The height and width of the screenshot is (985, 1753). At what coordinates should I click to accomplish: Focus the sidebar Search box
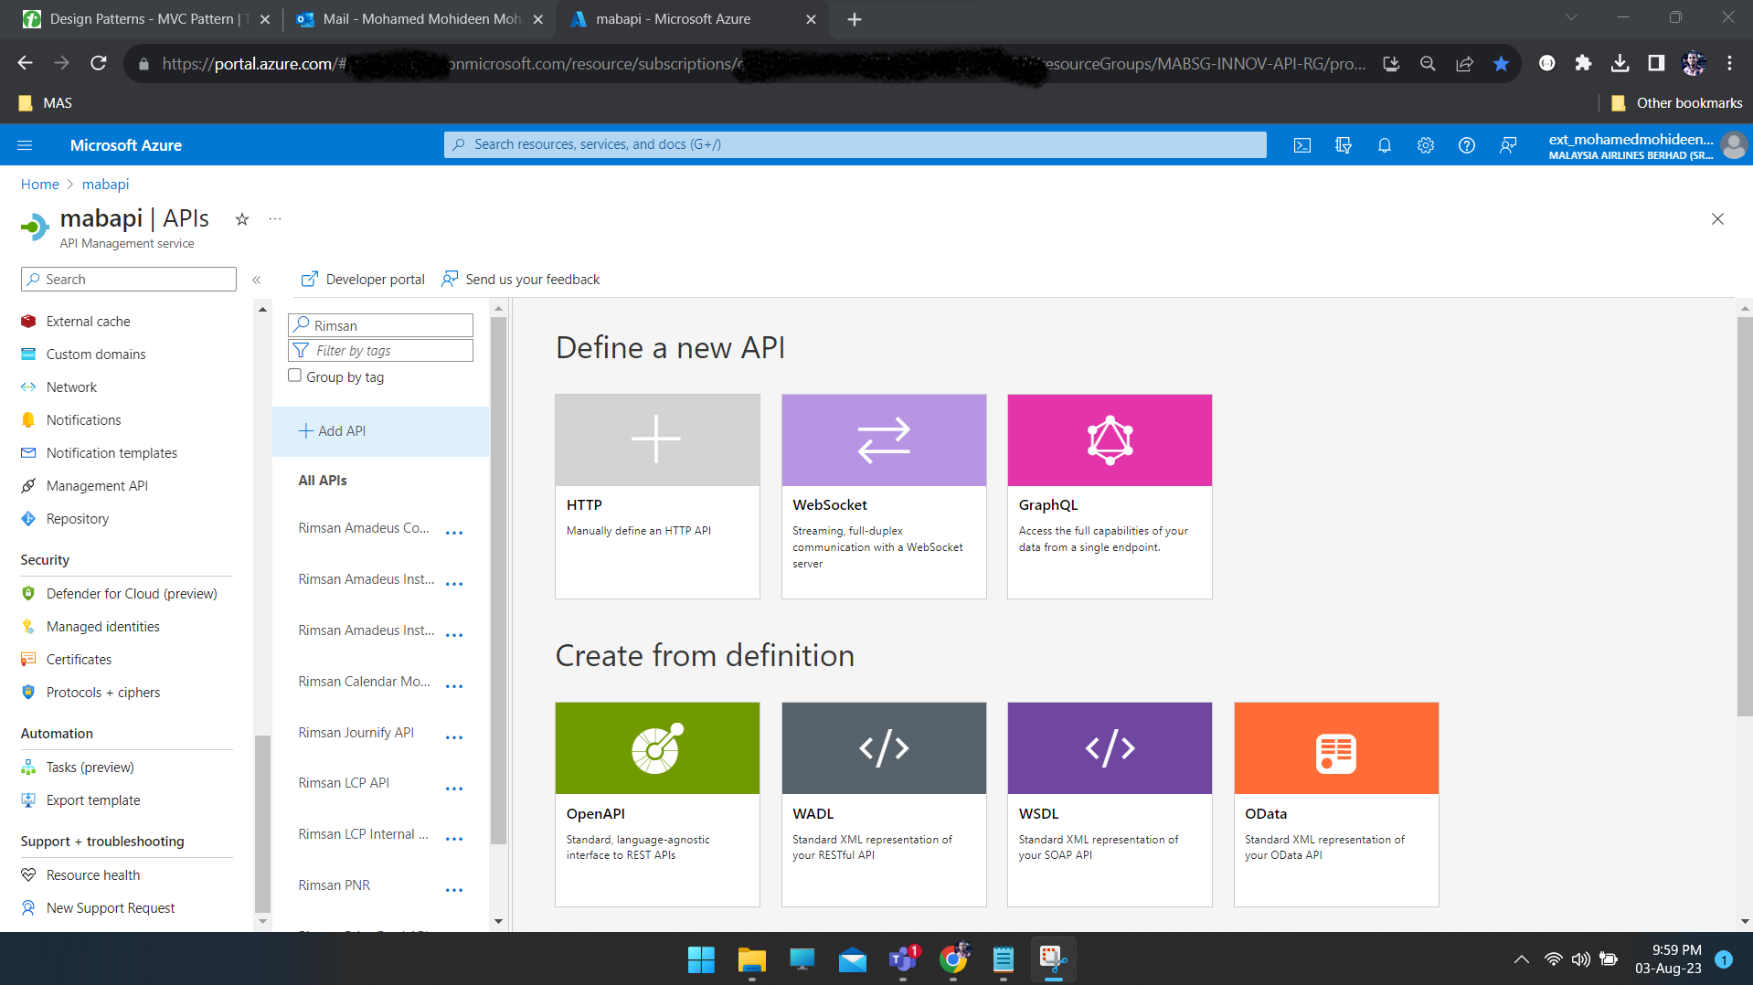point(129,280)
